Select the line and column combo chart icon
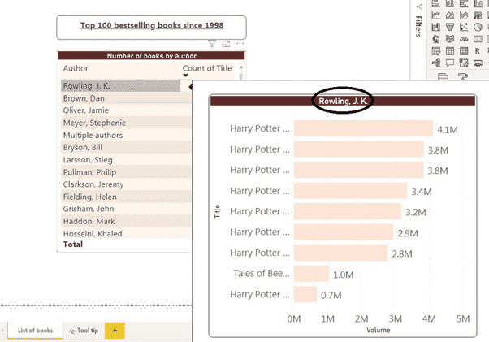This screenshot has height=342, width=489. coord(478,15)
